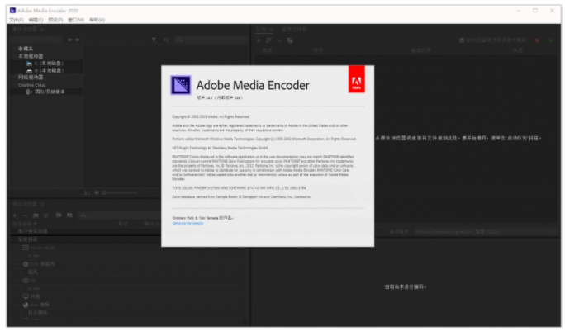
Task: Click the media browser view (eye) icon
Action: pos(166,40)
